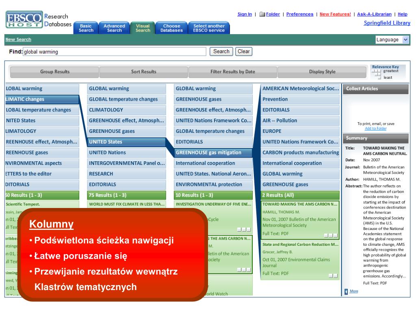Image resolution: width=416 pixels, height=312 pixels.
Task: Switch to the Basic Search tab
Action: pos(86,28)
